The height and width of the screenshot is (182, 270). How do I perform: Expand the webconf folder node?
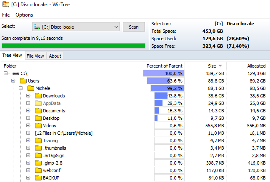(28, 170)
